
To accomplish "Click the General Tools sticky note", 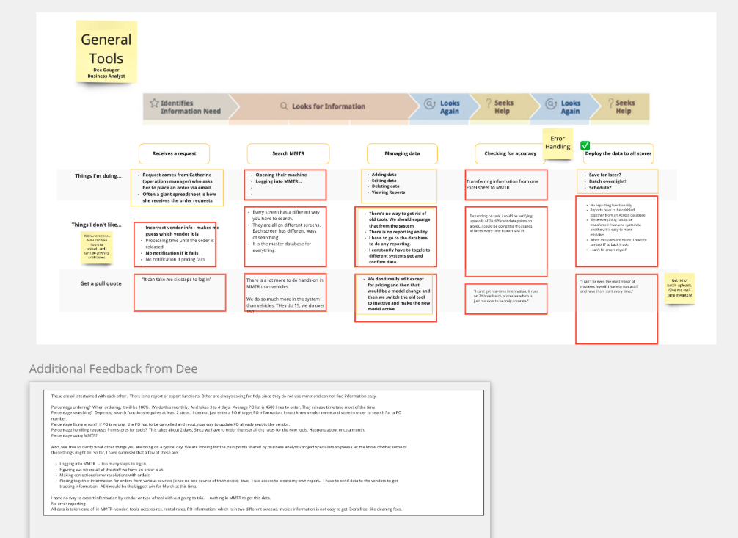I will pyautogui.click(x=106, y=51).
